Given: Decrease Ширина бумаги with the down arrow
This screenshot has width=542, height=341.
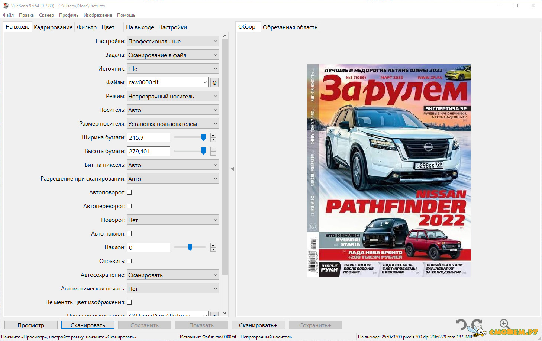Looking at the screenshot, I should [213, 140].
